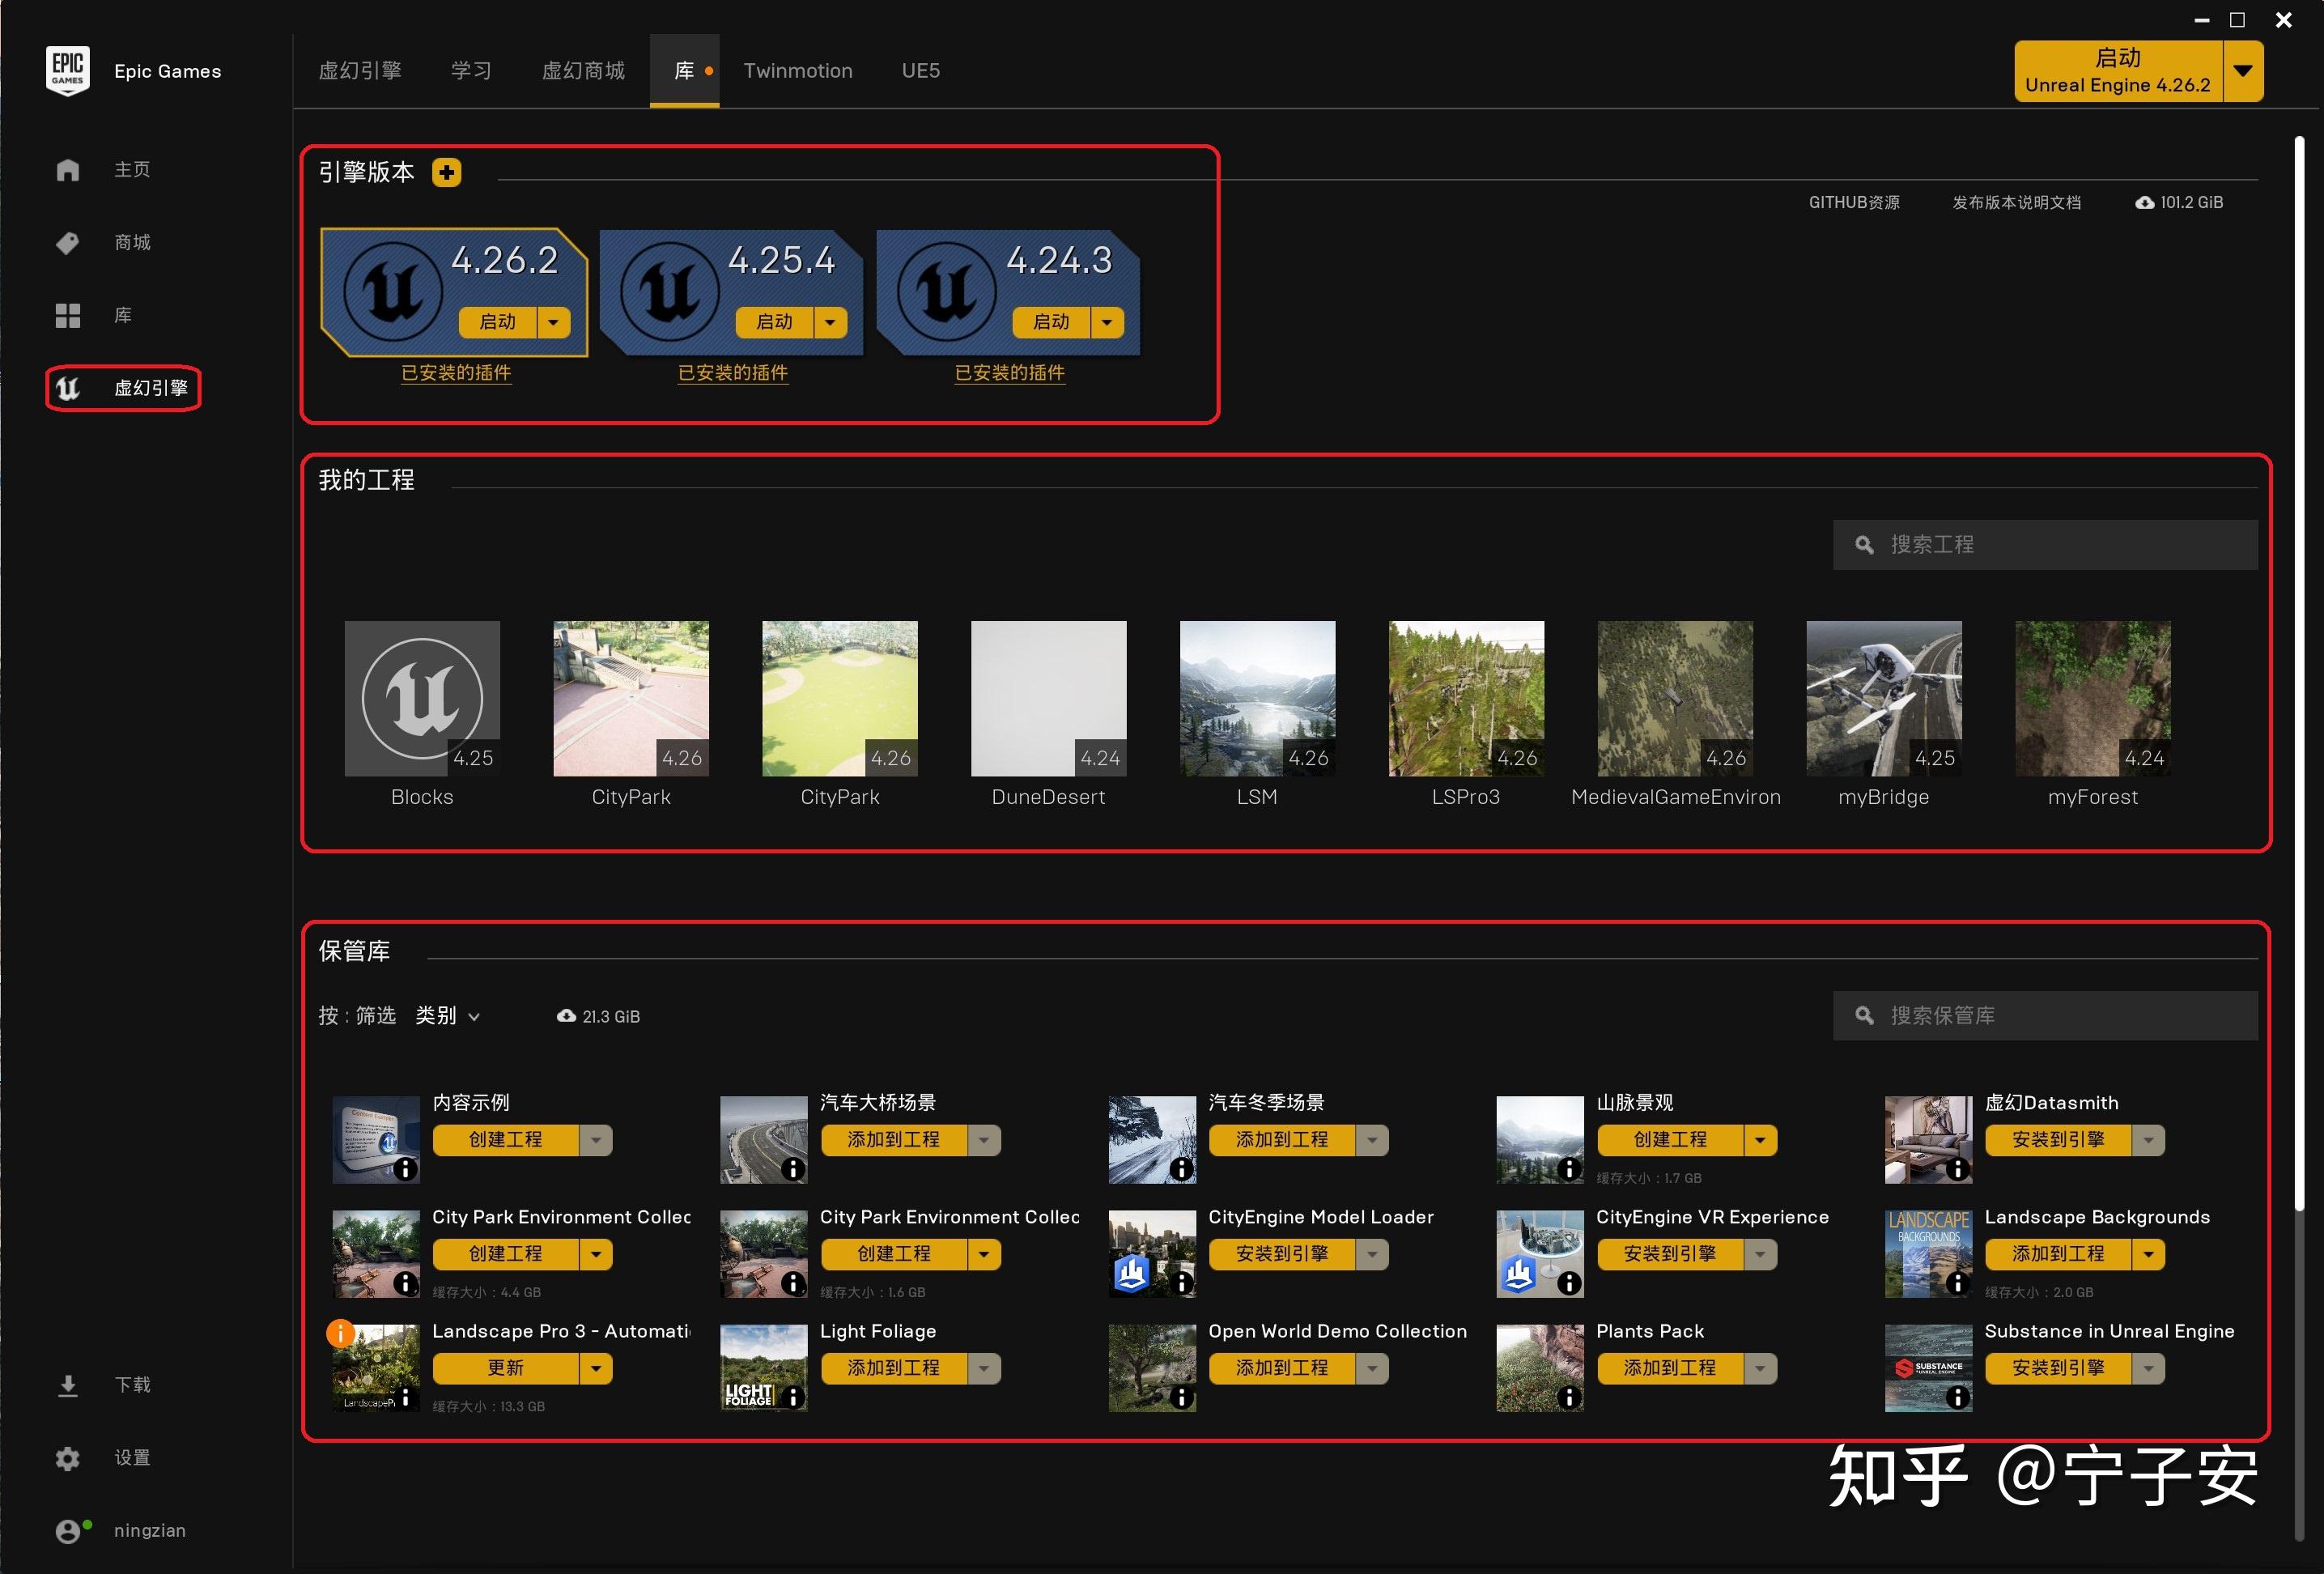Screen dimensions: 2324x1574
Task: Click the Epic Games logo
Action: pyautogui.click(x=67, y=70)
